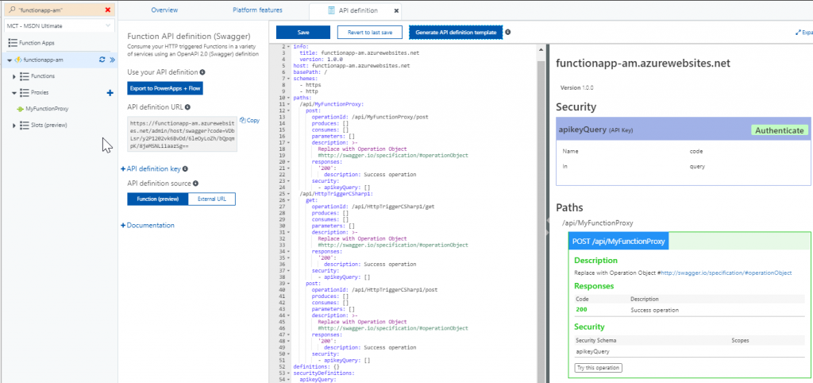813x383 pixels.
Task: Select Function (preview) source
Action: (158, 199)
